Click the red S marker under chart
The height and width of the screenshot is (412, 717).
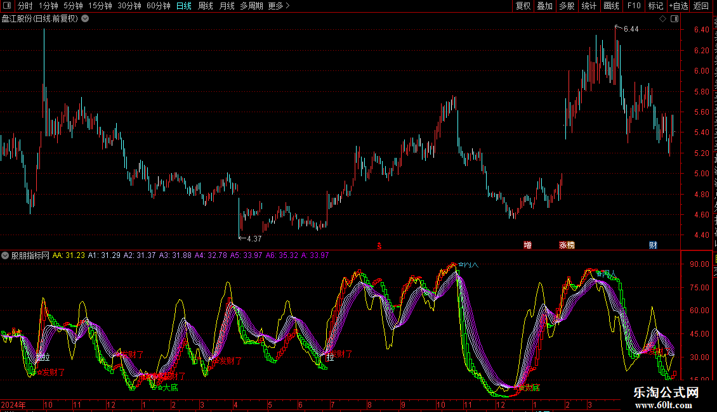click(379, 246)
